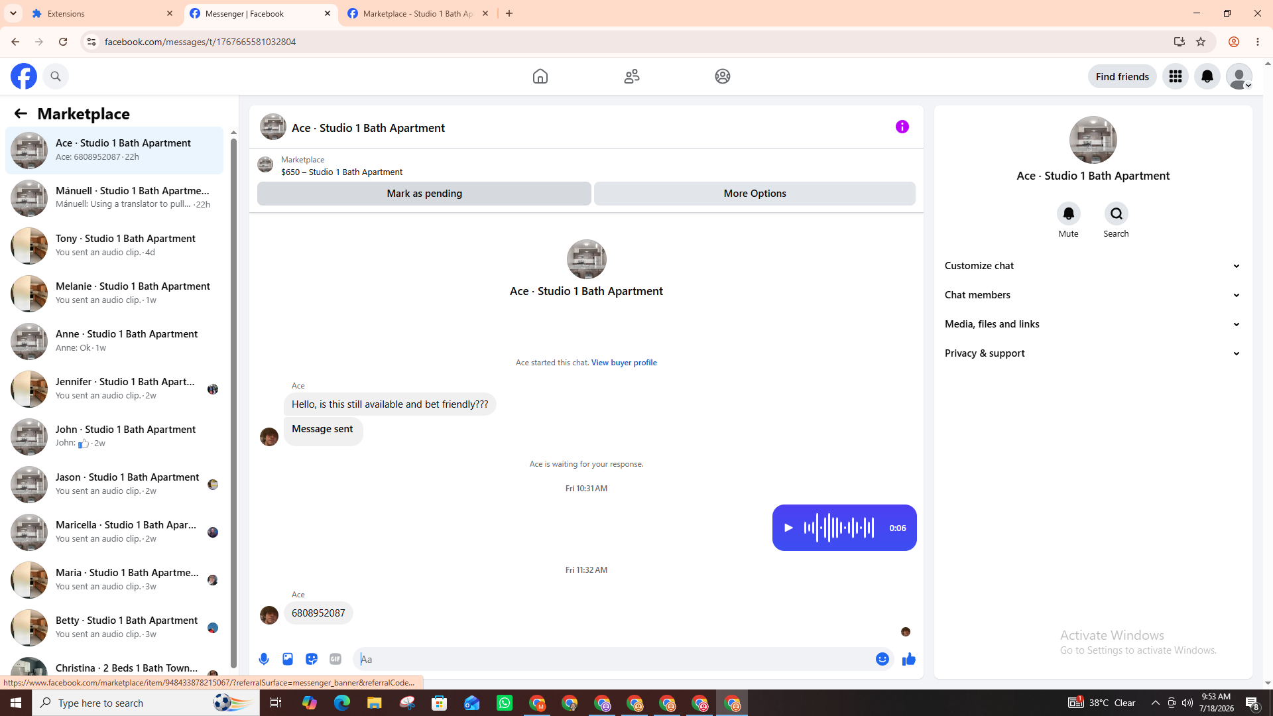Screen dimensions: 1273x716
Task: Expand Media, files and links section
Action: click(1093, 324)
